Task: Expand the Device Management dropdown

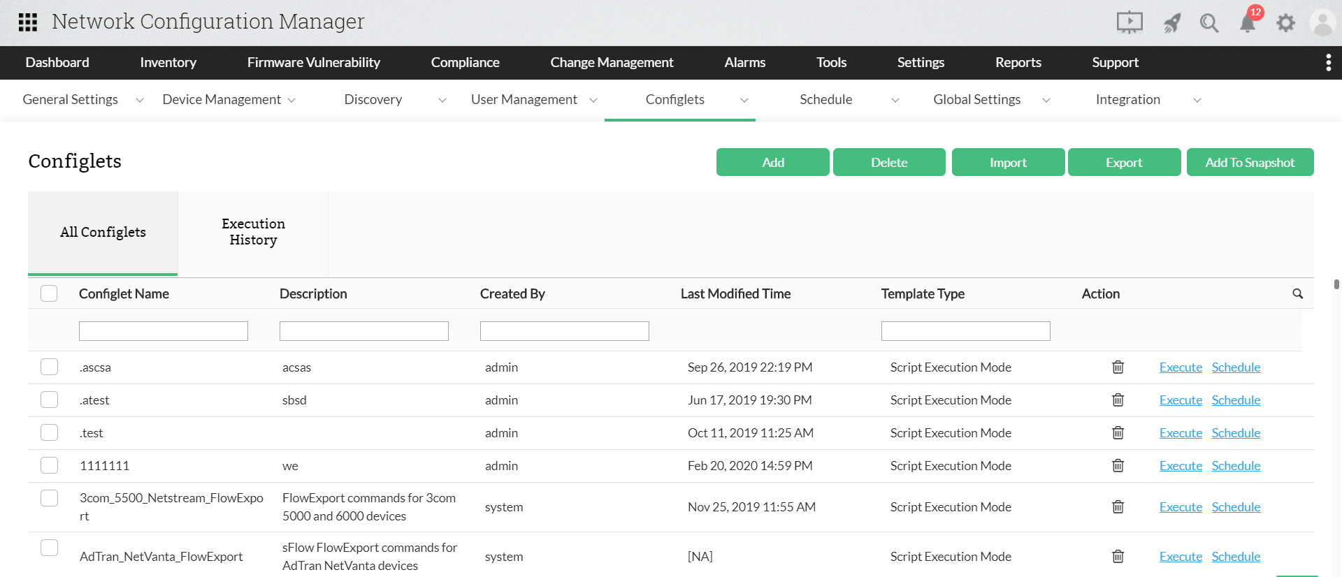Action: point(291,100)
